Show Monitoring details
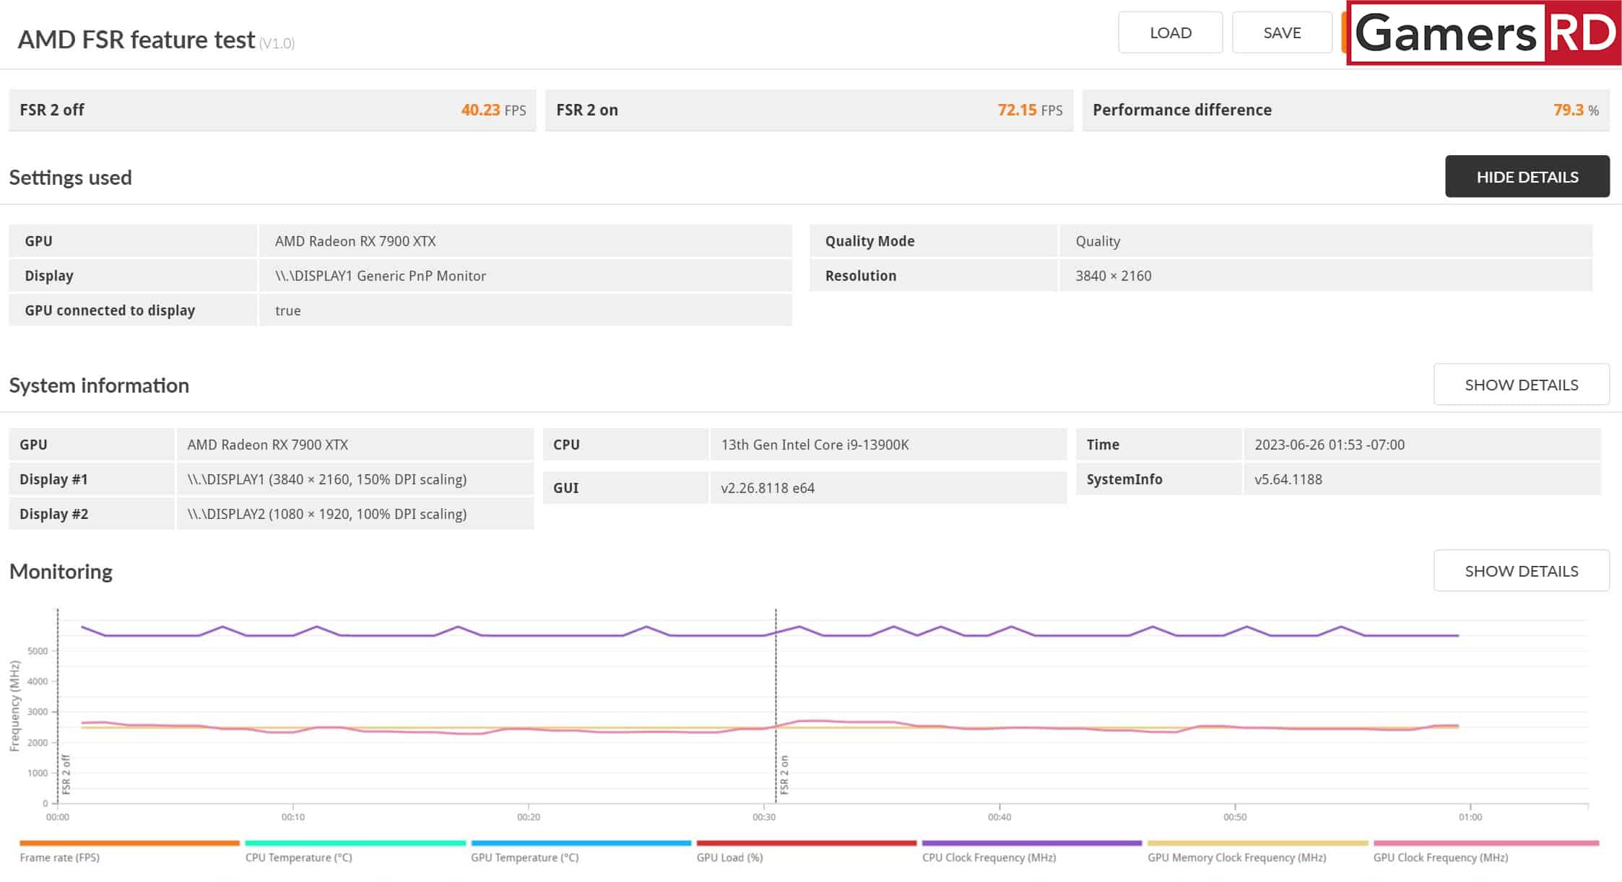 [x=1521, y=571]
